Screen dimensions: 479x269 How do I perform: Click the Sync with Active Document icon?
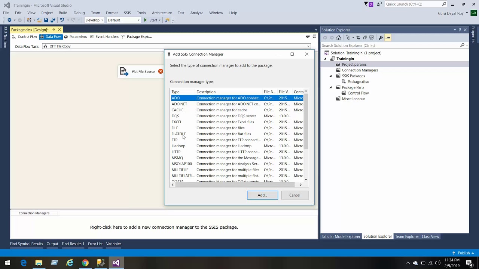click(x=358, y=38)
